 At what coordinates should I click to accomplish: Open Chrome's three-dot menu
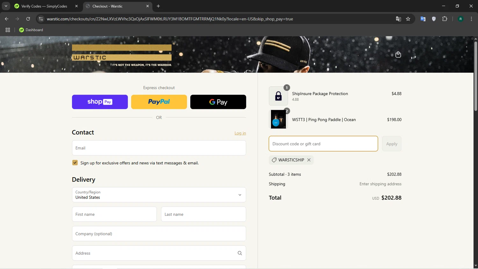click(471, 19)
